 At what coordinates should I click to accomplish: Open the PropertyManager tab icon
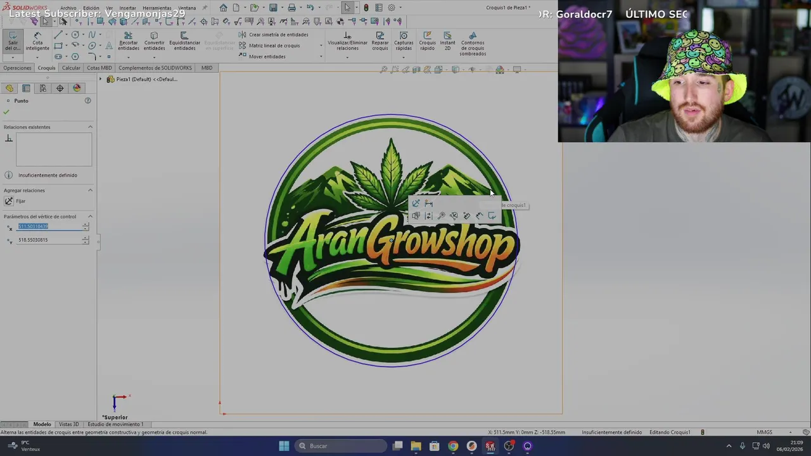(26, 88)
